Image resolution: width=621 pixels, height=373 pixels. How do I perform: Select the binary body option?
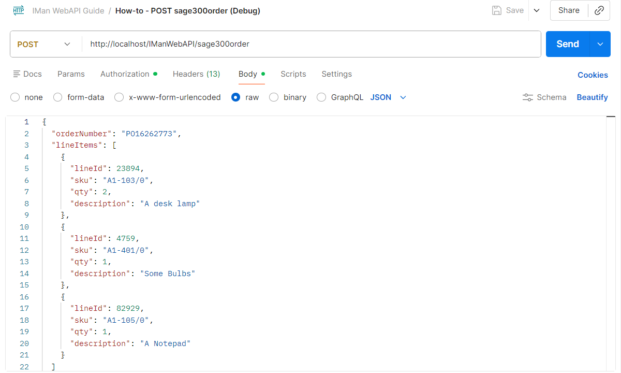tap(274, 97)
